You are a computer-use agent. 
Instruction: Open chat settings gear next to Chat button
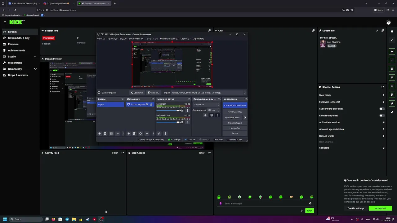click(x=301, y=211)
